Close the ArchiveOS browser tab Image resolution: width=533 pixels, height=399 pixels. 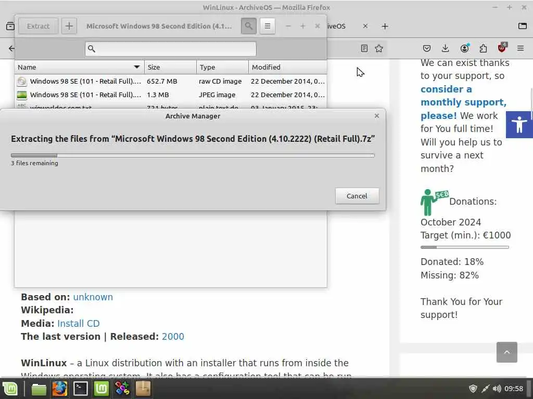[x=365, y=26]
